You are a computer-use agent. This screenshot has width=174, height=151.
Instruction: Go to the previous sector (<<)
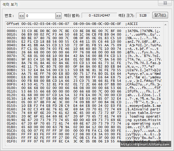click(22, 16)
